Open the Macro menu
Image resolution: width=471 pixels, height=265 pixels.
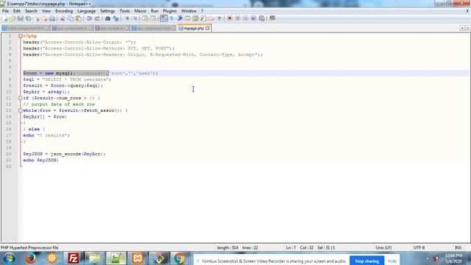pos(140,11)
